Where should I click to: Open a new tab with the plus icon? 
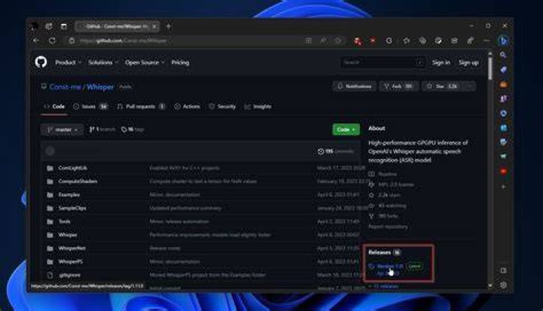pyautogui.click(x=168, y=26)
